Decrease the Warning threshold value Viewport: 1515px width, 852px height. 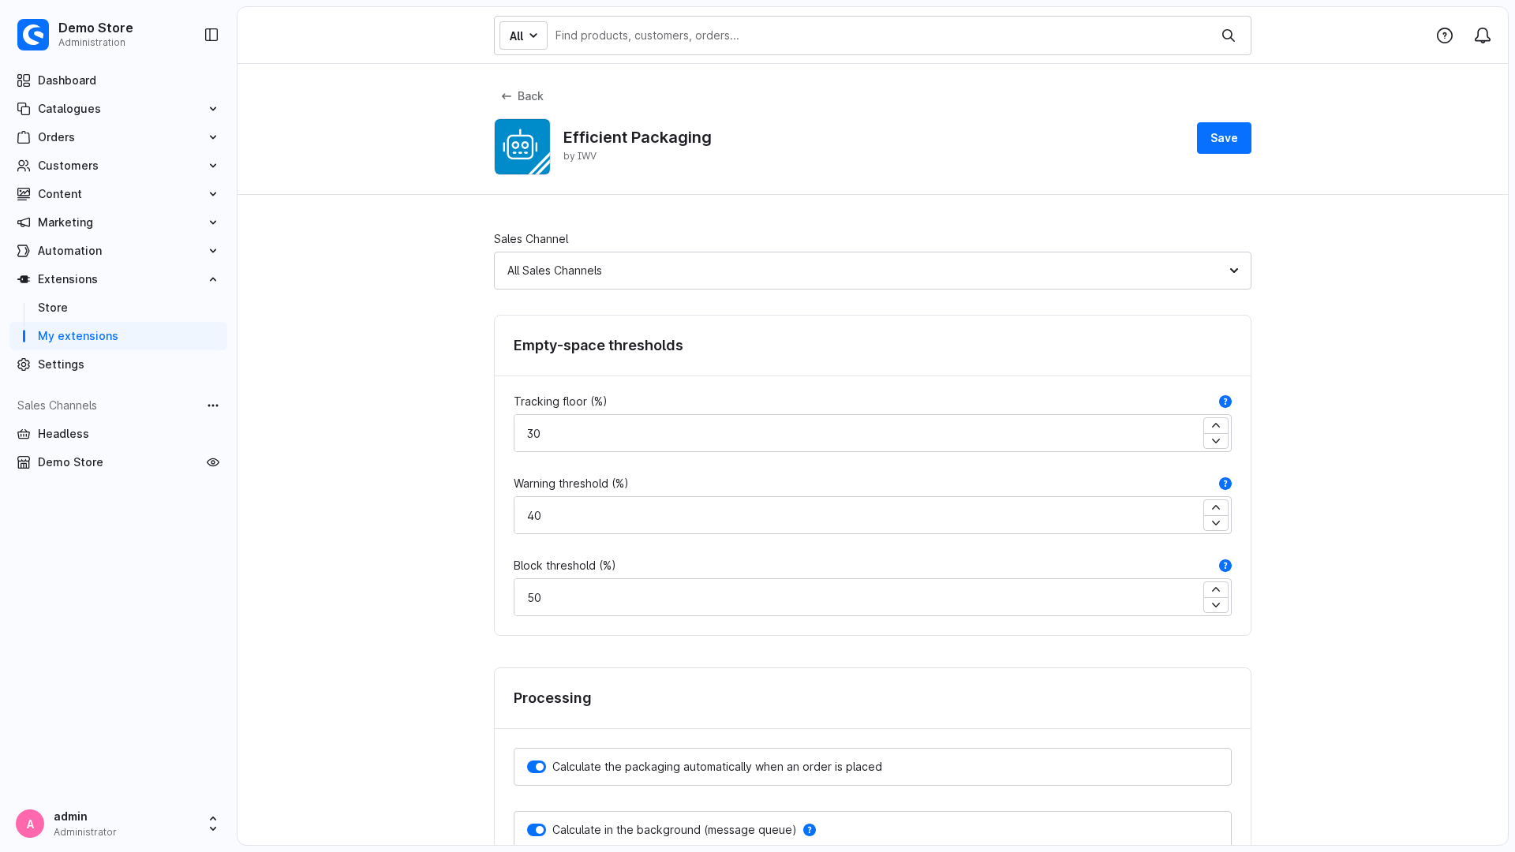click(x=1216, y=523)
